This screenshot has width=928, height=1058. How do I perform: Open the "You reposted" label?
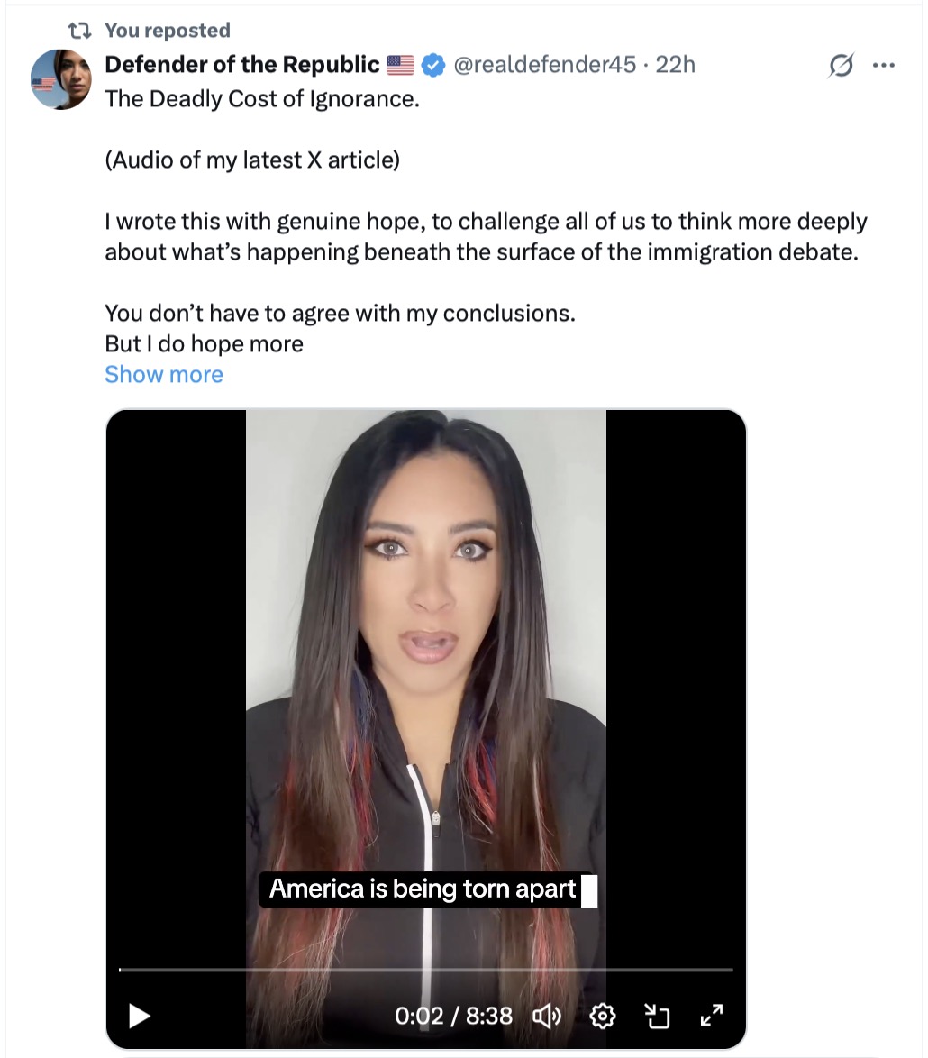168,31
